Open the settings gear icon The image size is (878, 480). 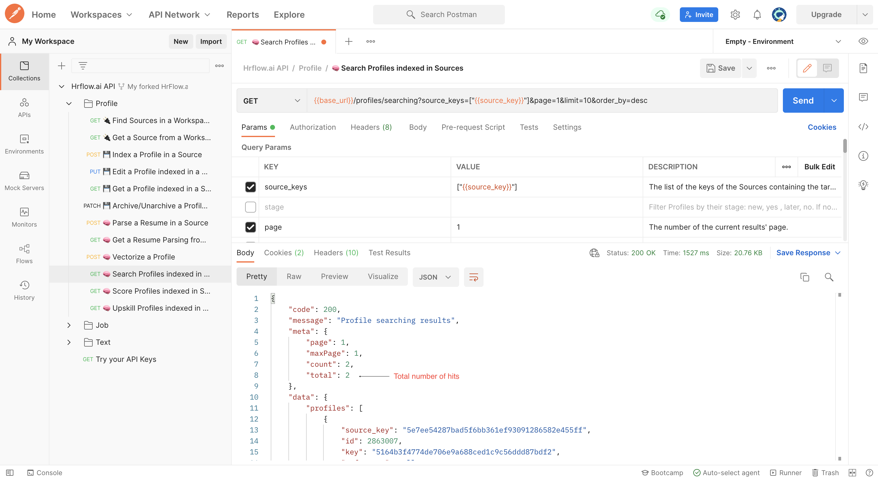click(x=735, y=14)
